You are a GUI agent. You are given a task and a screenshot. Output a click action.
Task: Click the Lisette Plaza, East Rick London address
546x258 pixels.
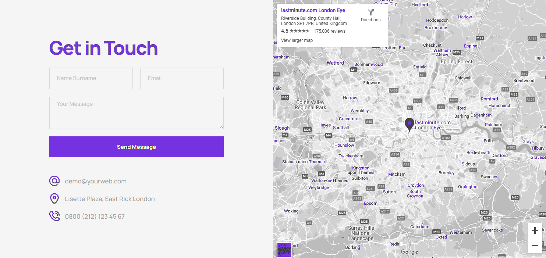pos(110,199)
